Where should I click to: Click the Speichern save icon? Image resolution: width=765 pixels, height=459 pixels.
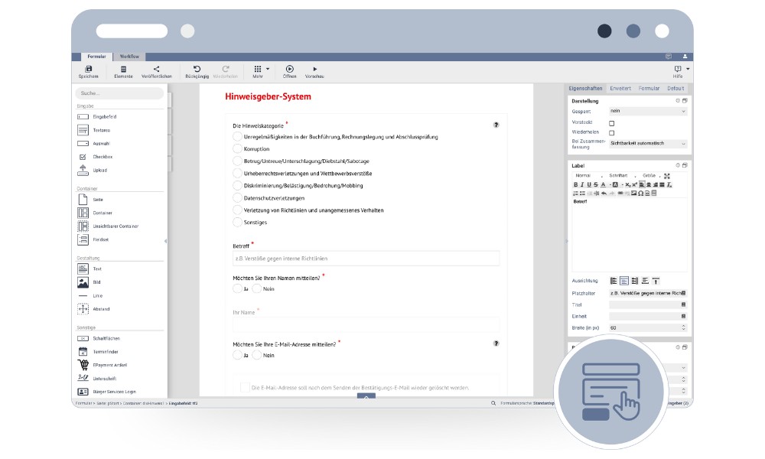tap(88, 70)
